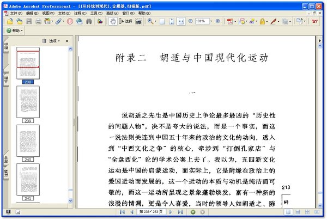Go to the last page
The image size is (327, 220).
point(180,212)
